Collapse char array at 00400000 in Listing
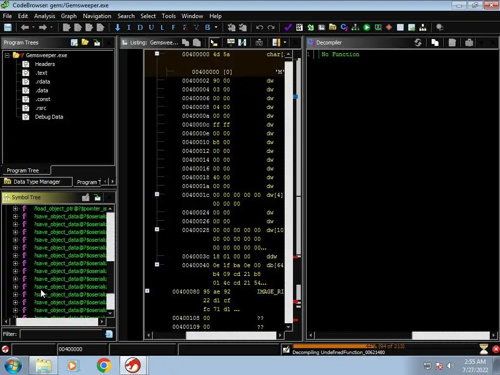 [x=157, y=54]
